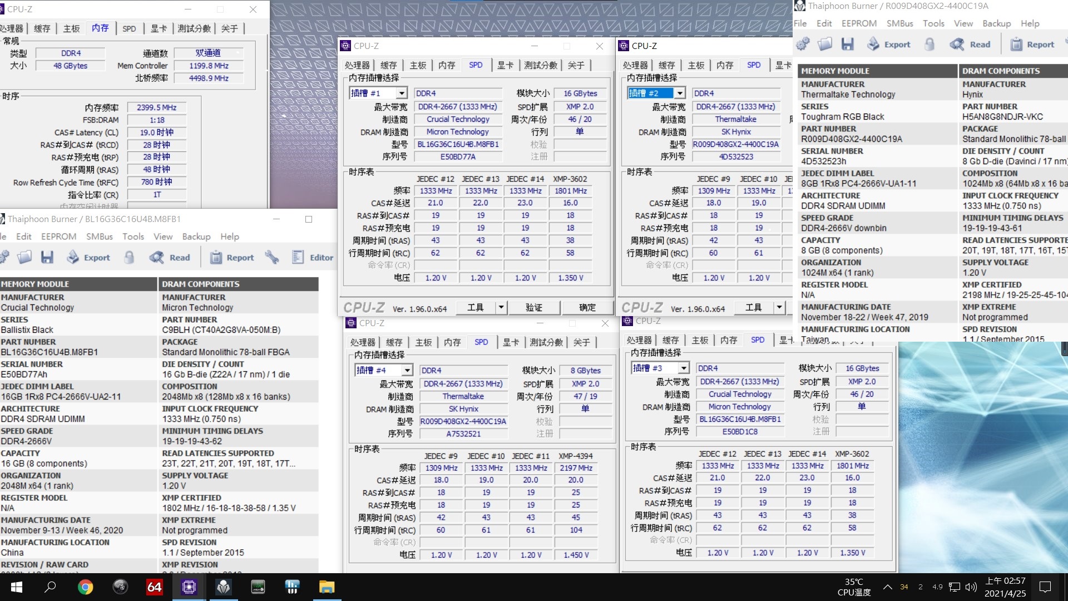Expand the 插槽 #1 slot dropdown
1068x601 pixels.
(402, 93)
